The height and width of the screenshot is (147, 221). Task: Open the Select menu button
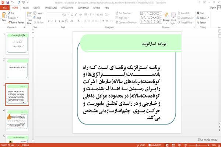pos(201,22)
